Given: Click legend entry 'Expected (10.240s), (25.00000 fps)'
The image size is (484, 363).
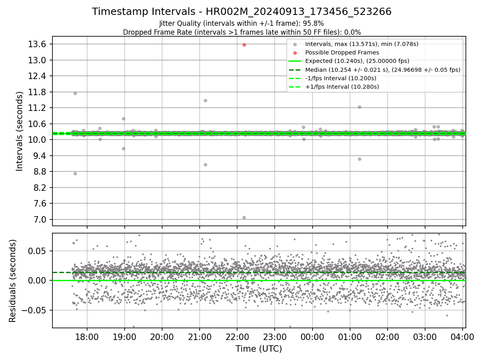Looking at the screenshot, I should click(357, 61).
